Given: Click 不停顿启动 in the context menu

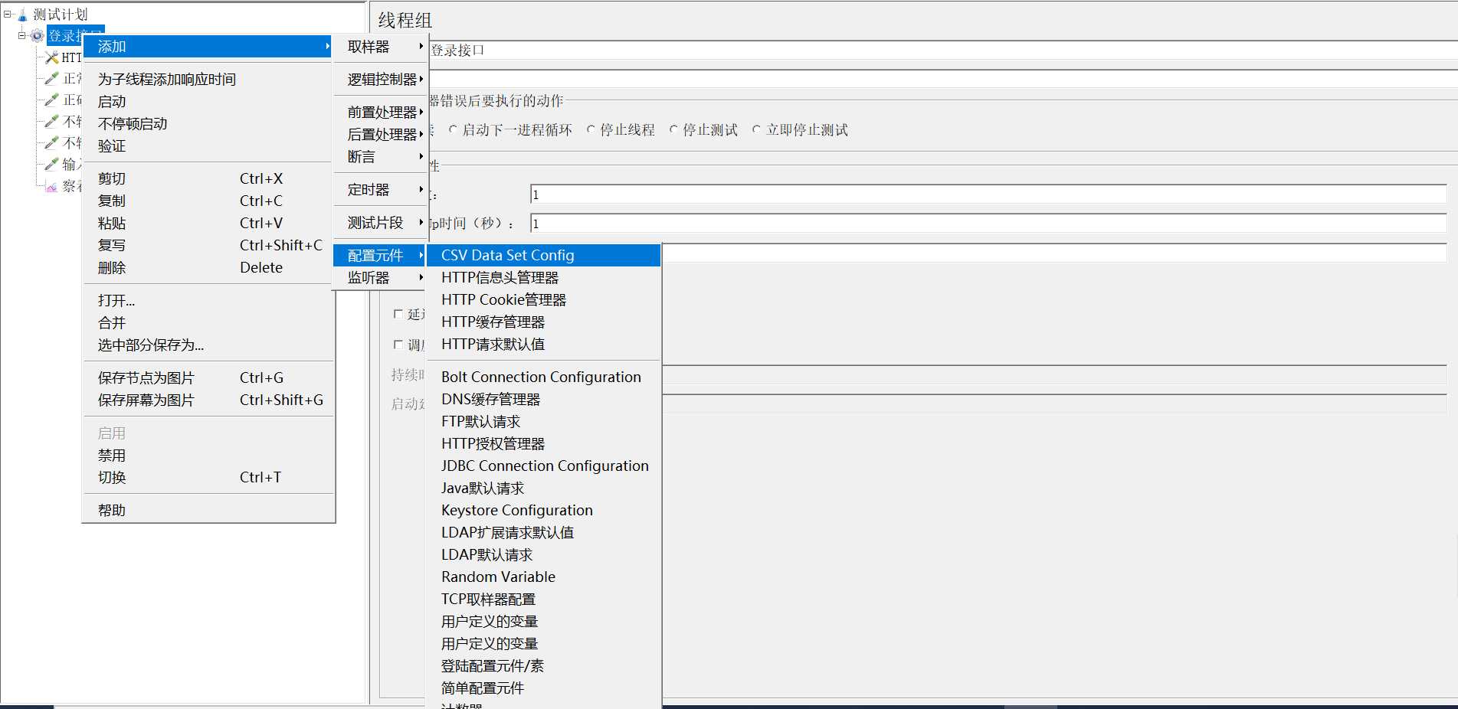Looking at the screenshot, I should 208,123.
